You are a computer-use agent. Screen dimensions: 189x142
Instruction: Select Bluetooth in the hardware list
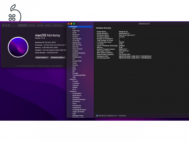(76, 35)
